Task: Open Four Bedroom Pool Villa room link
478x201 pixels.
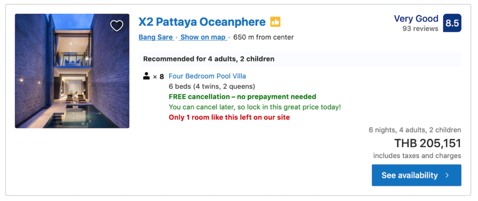Action: [207, 76]
